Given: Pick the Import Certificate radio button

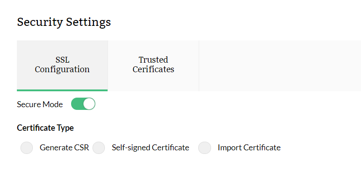Looking at the screenshot, I should (x=205, y=148).
